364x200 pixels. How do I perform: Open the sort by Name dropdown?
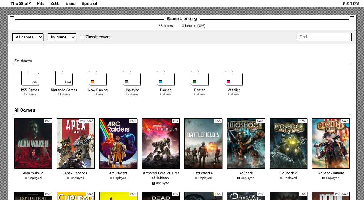pyautogui.click(x=62, y=37)
